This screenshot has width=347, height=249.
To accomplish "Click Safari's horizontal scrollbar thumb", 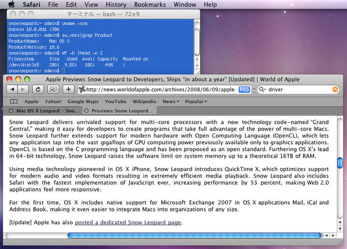I will [x=194, y=236].
